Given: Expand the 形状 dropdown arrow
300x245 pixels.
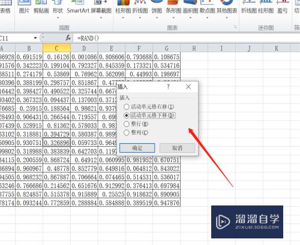Looking at the screenshot, I should [58, 18].
